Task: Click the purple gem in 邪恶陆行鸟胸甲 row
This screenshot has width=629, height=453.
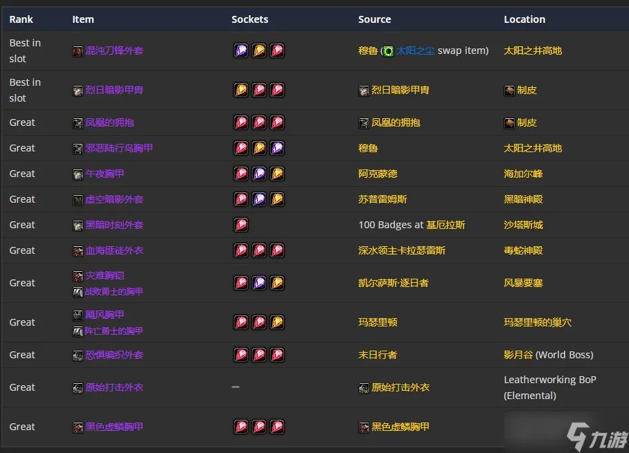Action: (276, 148)
